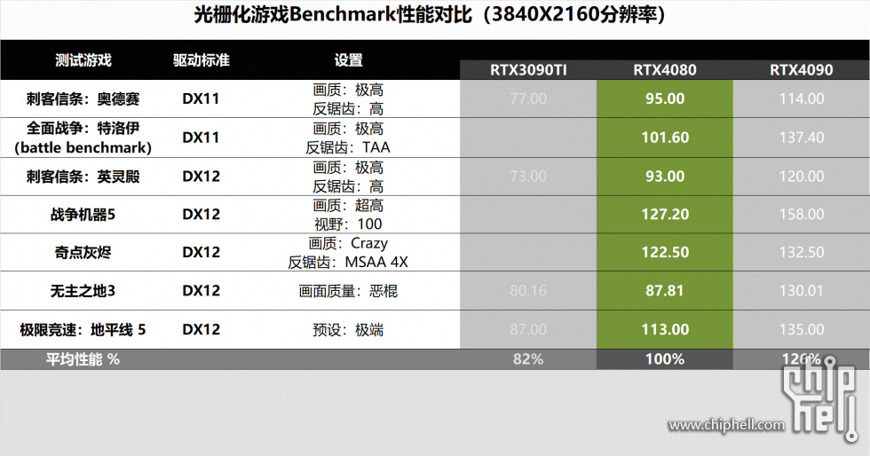This screenshot has height=456, width=870.
Task: Select the RTX4090 value 135.00
Action: point(801,329)
